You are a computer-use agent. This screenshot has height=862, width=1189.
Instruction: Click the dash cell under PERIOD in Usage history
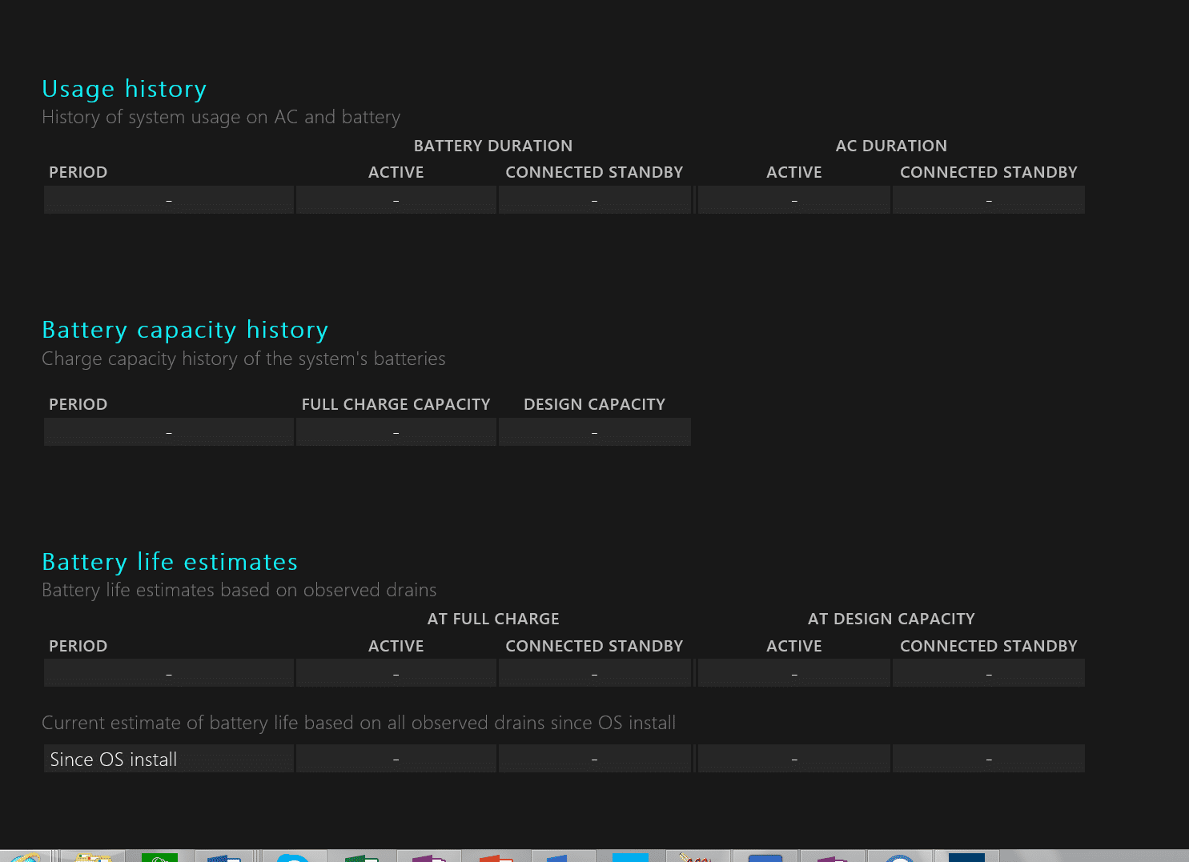coord(169,200)
